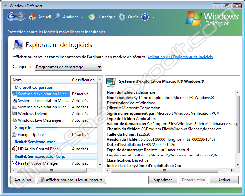Open the help options dropdown arrow

click(154, 17)
